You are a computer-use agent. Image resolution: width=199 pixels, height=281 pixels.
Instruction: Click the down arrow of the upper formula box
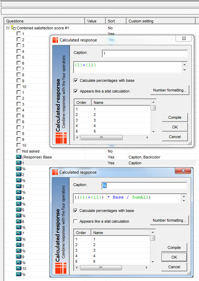coord(184,70)
